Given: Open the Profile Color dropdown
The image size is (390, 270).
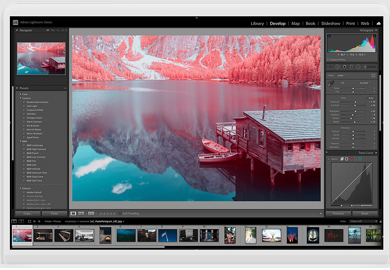Looking at the screenshot, I should (x=342, y=75).
